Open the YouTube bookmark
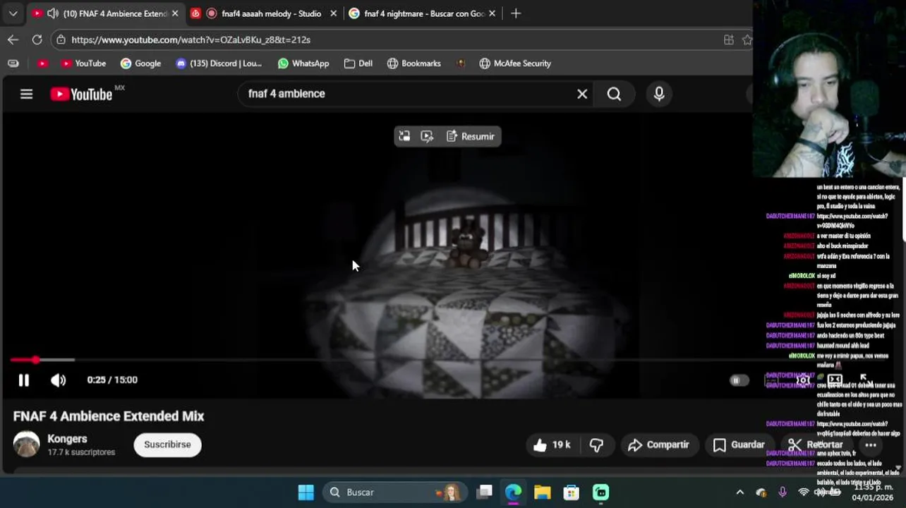This screenshot has width=906, height=508. pos(83,64)
